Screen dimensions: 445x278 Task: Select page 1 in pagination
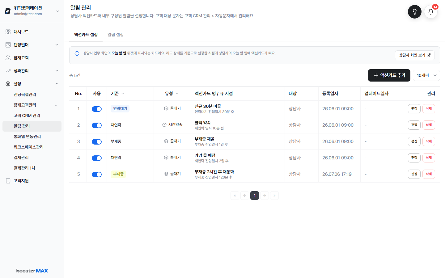pyautogui.click(x=255, y=196)
